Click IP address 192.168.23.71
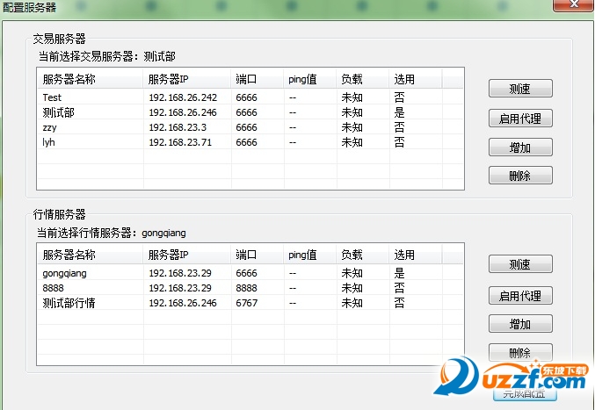 pyautogui.click(x=180, y=142)
